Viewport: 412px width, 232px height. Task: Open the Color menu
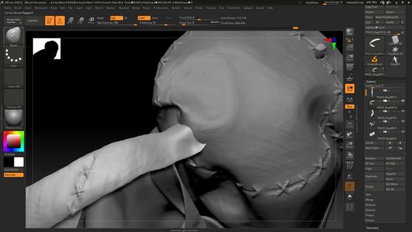pos(28,8)
